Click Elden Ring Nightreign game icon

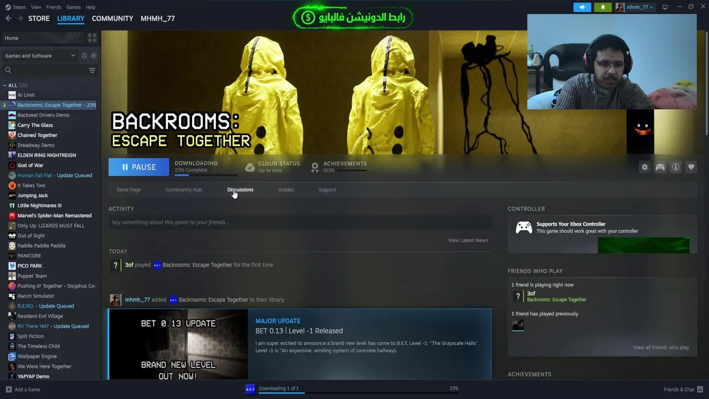[x=12, y=155]
